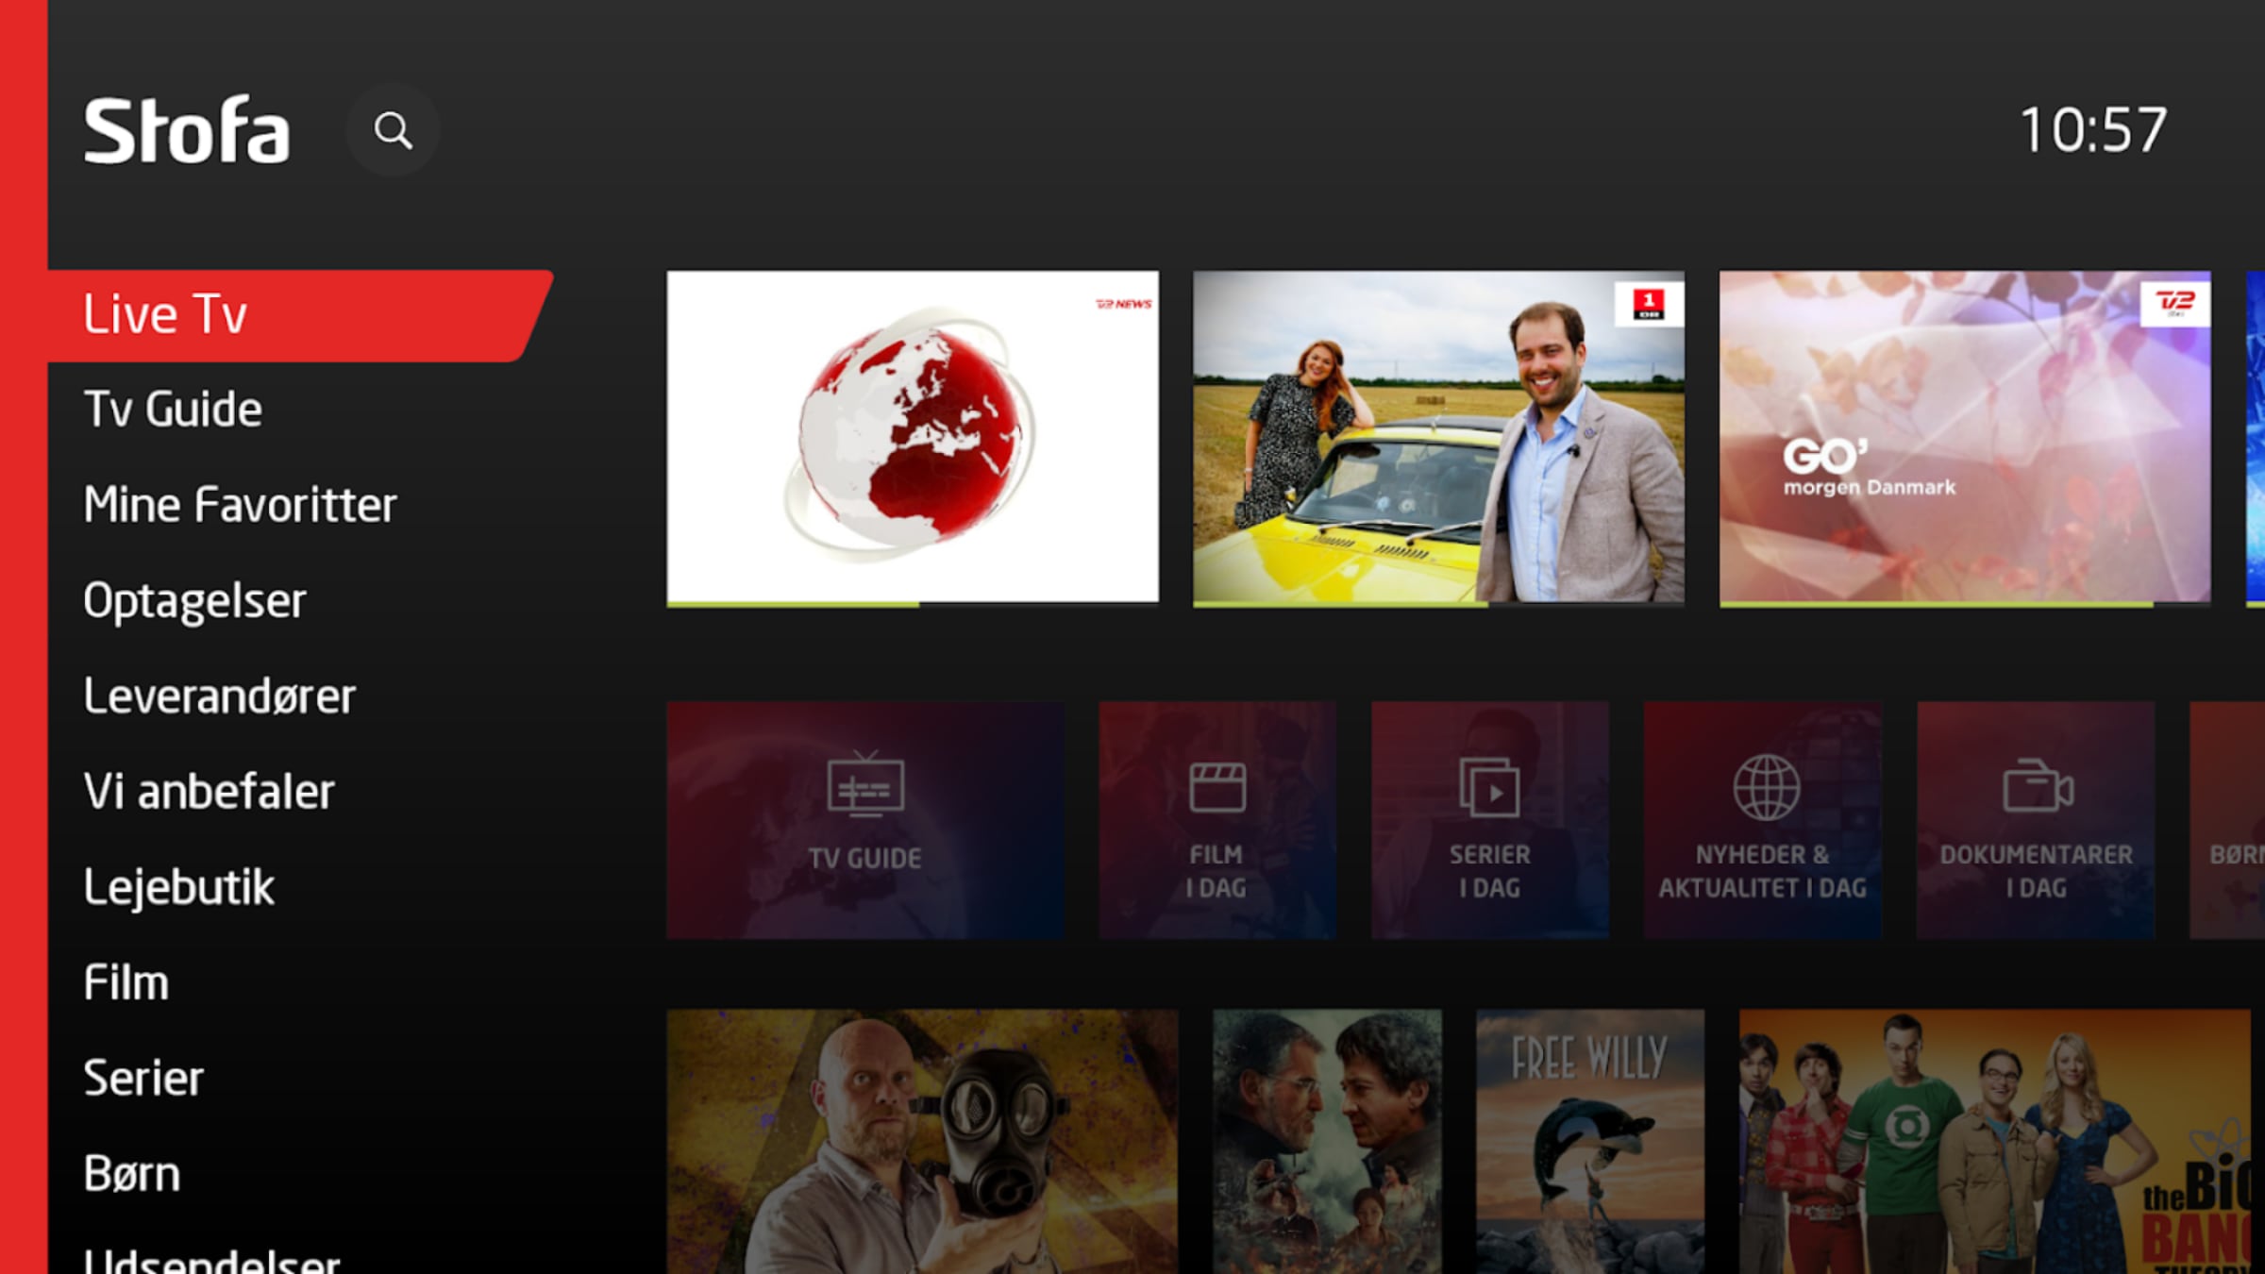The height and width of the screenshot is (1274, 2265).
Task: Open the Lejebutik sidebar link
Action: (180, 887)
